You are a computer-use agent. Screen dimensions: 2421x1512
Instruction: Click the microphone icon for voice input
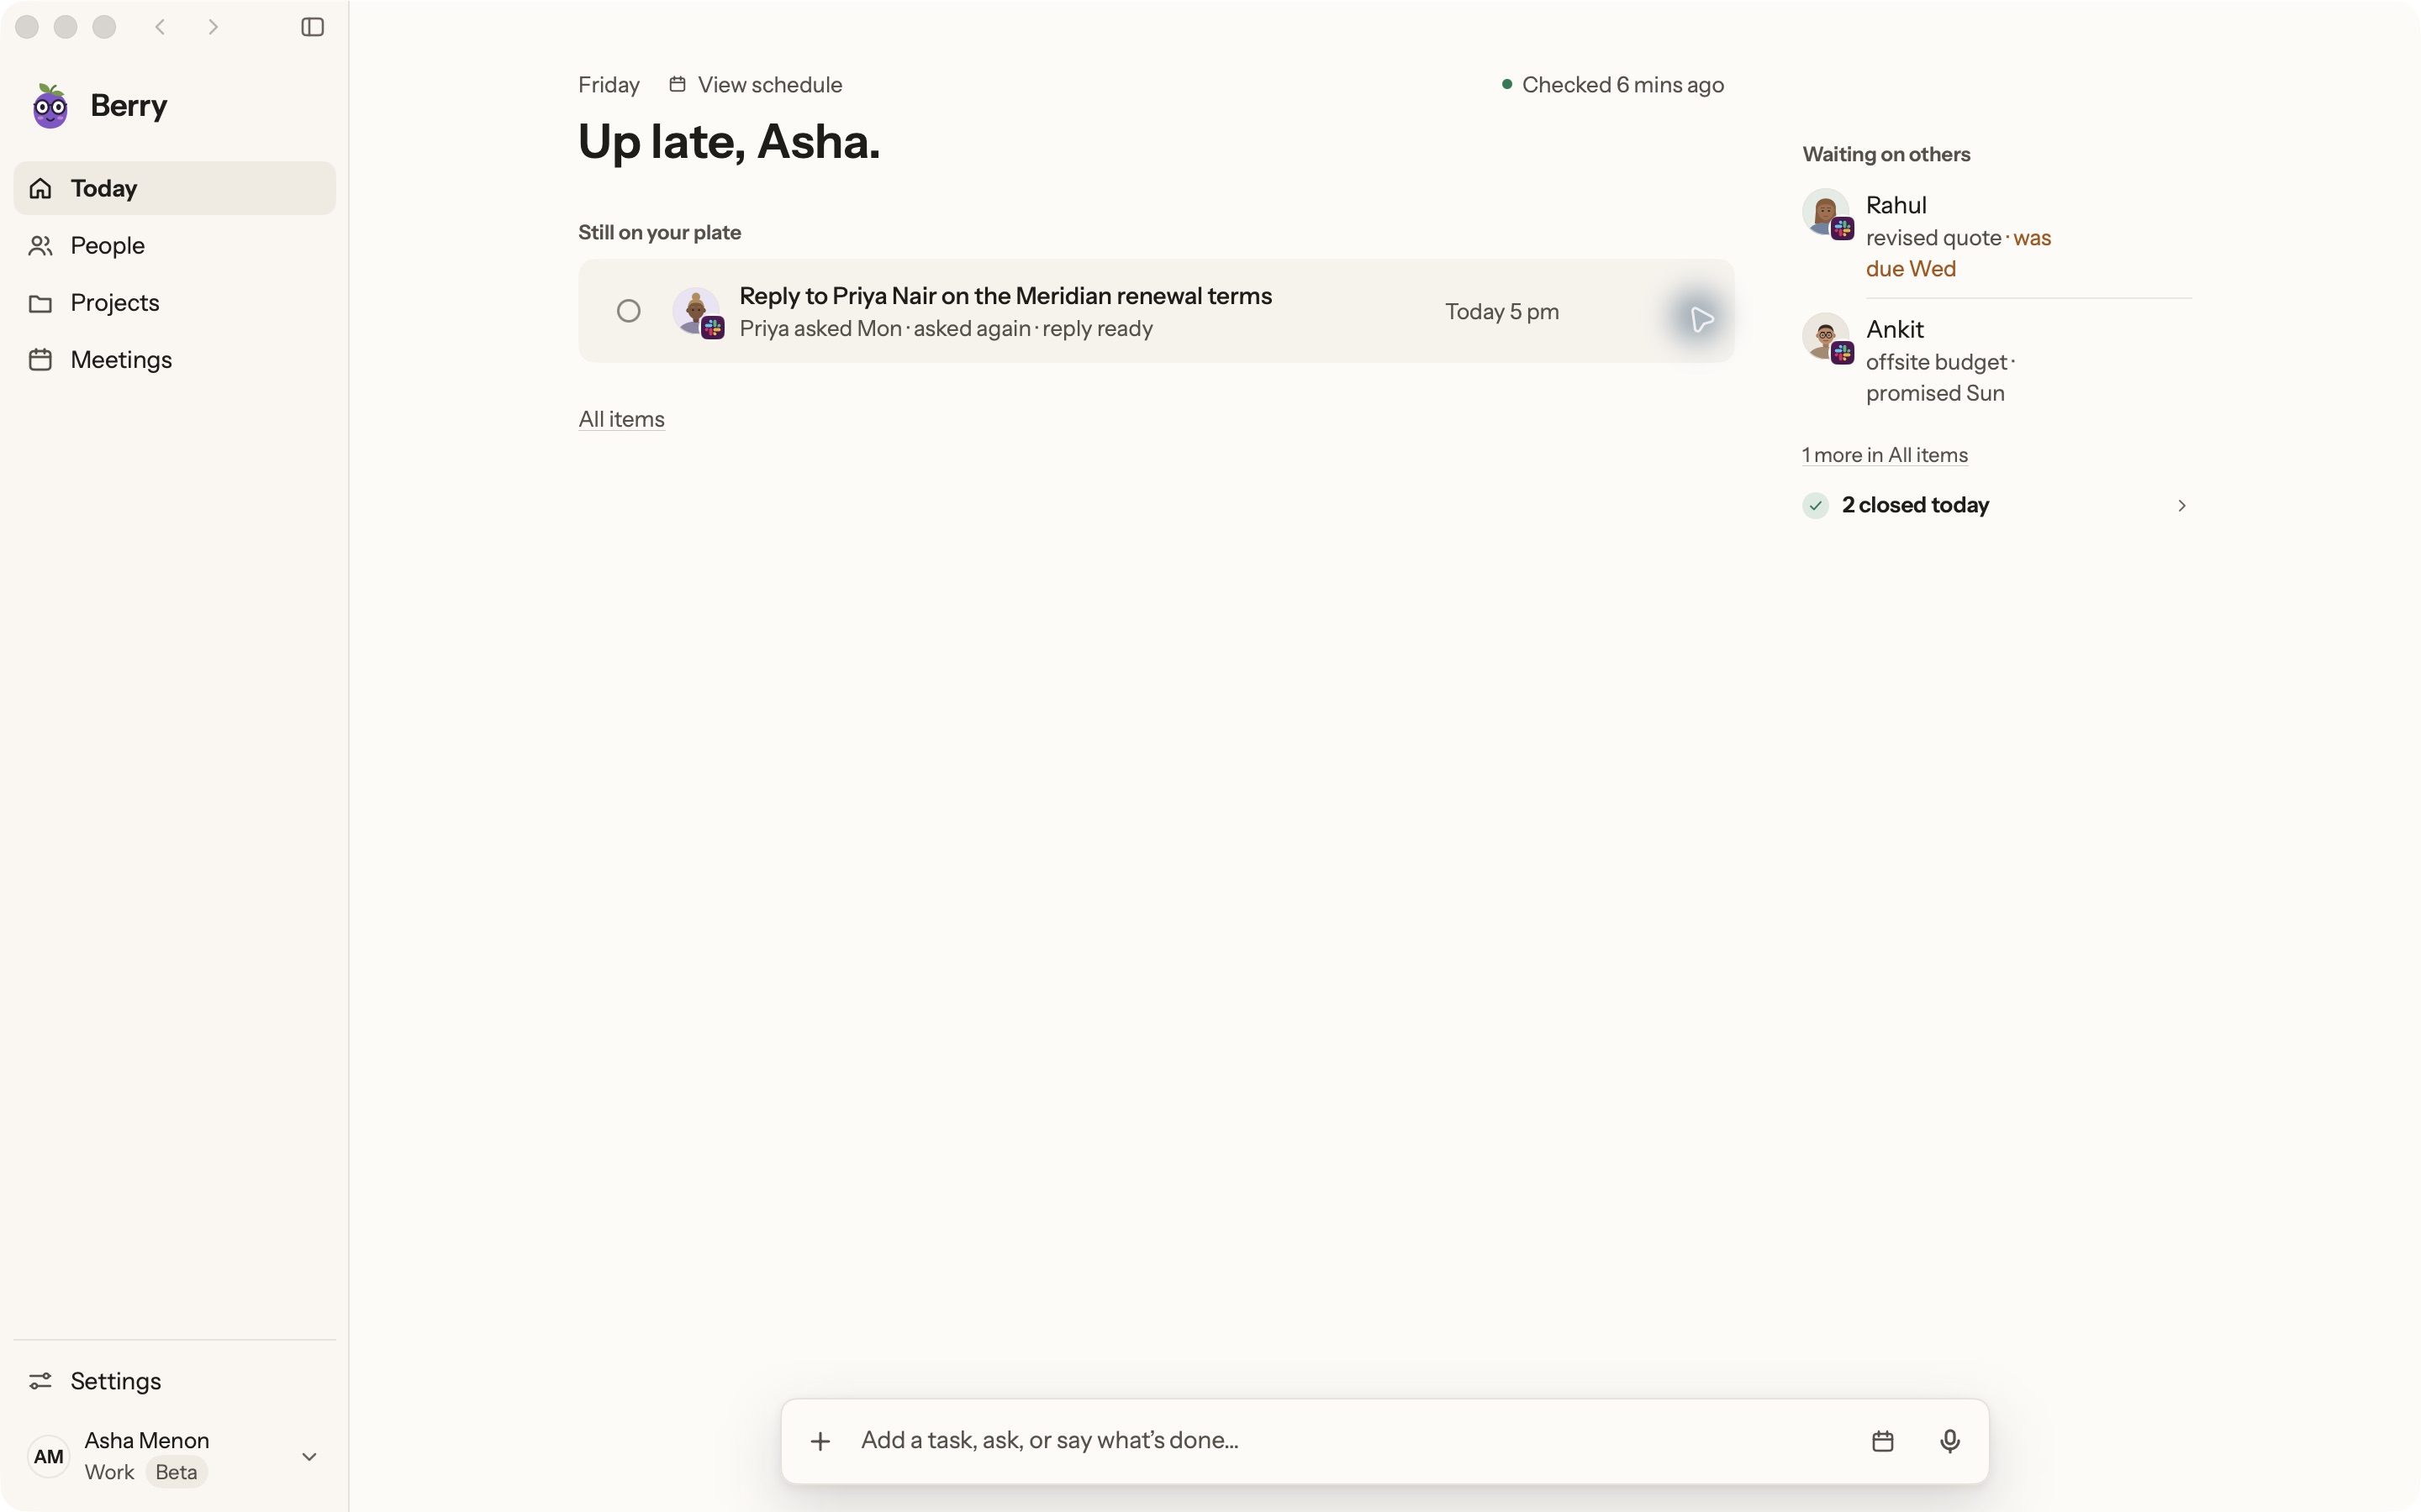[x=1949, y=1441]
